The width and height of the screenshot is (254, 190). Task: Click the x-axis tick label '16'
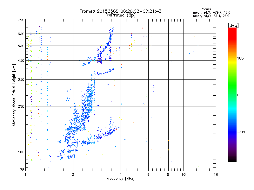tap(216, 174)
